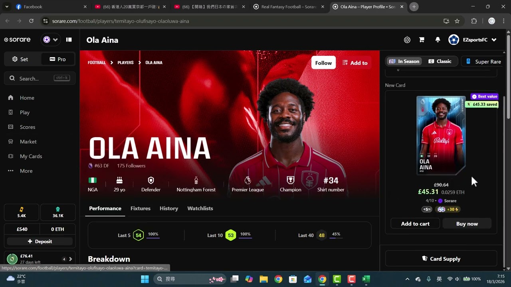Go to Home in the sidebar
511x287 pixels.
click(27, 98)
